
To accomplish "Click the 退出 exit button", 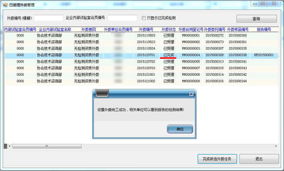I will 259,159.
